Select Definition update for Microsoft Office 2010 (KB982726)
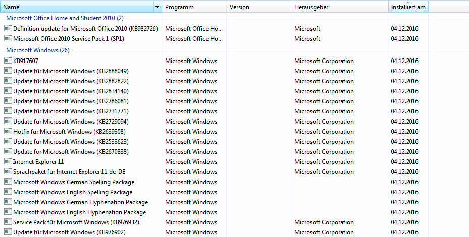The width and height of the screenshot is (469, 237). click(85, 29)
